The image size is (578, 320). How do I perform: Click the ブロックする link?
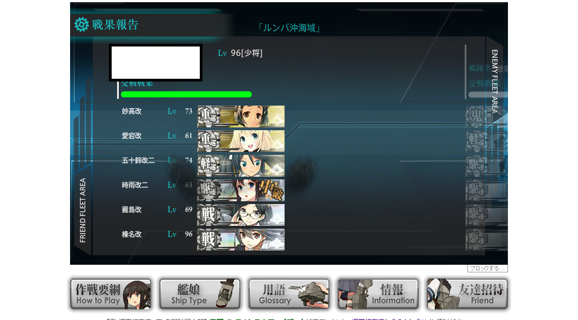tap(487, 269)
